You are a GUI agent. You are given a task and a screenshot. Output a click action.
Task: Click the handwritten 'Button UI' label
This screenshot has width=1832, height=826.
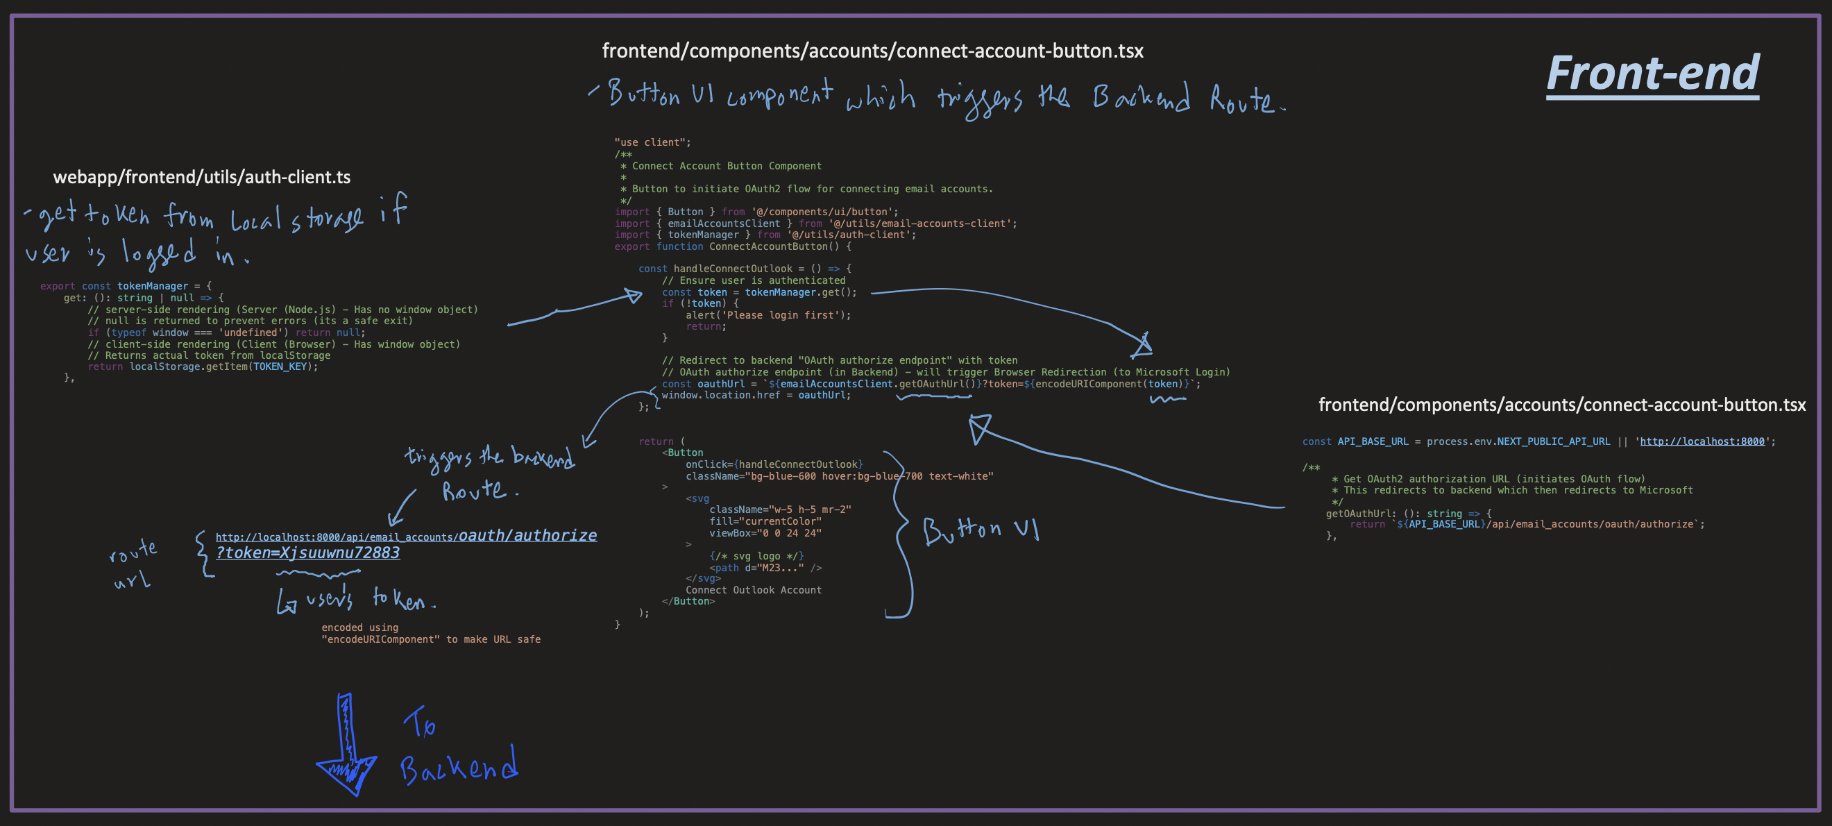point(980,531)
